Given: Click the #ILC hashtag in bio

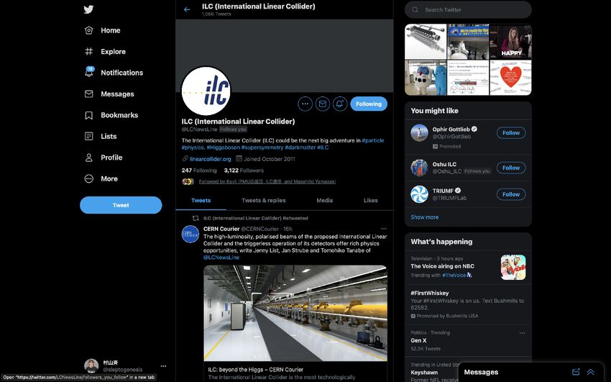Looking at the screenshot, I should point(323,147).
